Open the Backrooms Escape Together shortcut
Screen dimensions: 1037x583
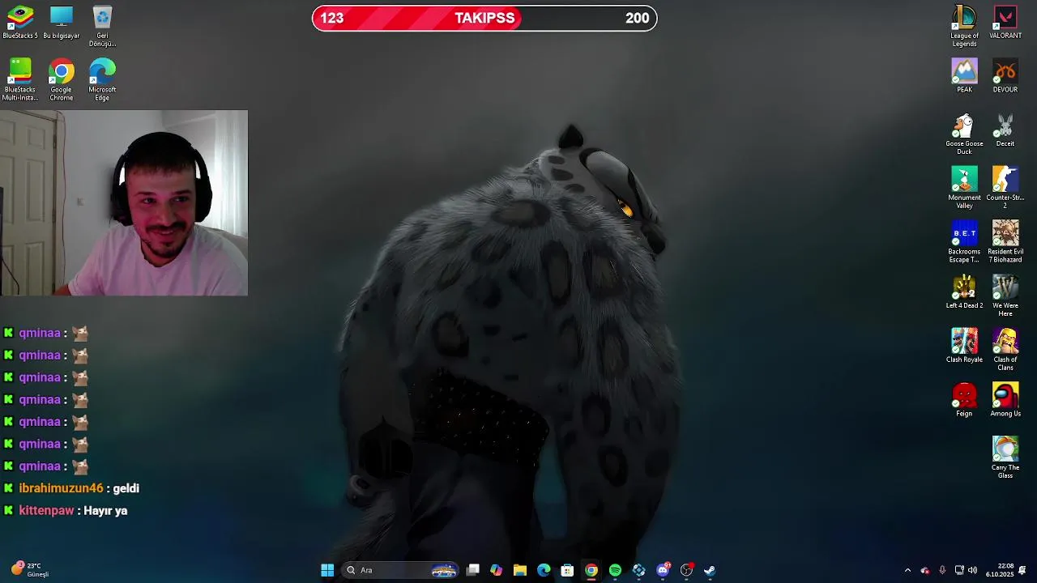click(964, 241)
